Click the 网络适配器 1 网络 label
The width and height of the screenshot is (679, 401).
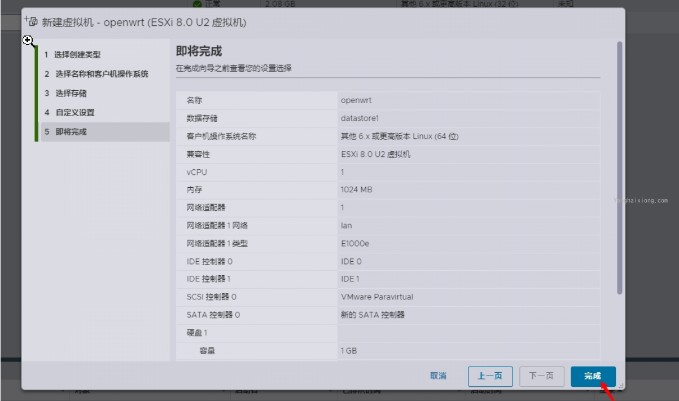[217, 226]
